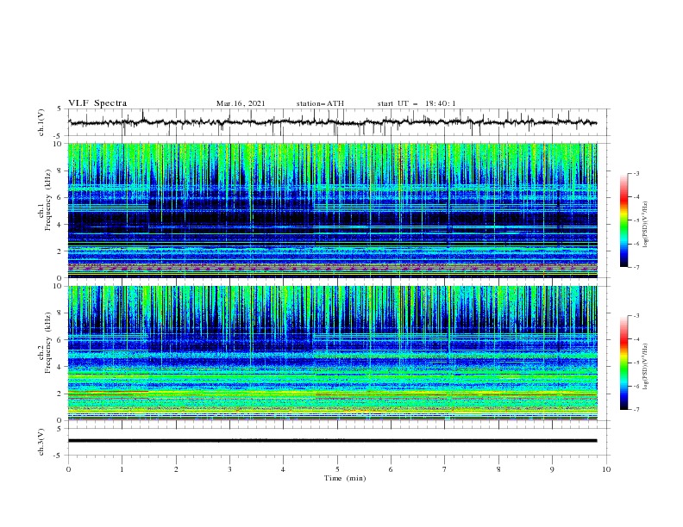
Task: Click the "ch.1 Frequency (kHz)" axis label
Action: click(x=45, y=210)
